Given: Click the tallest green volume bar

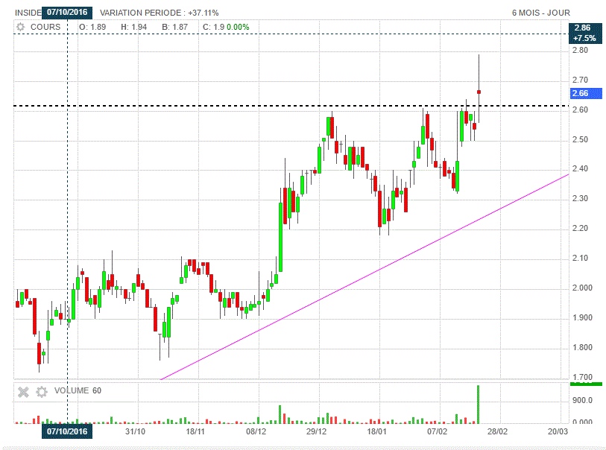Looking at the screenshot, I should [478, 405].
